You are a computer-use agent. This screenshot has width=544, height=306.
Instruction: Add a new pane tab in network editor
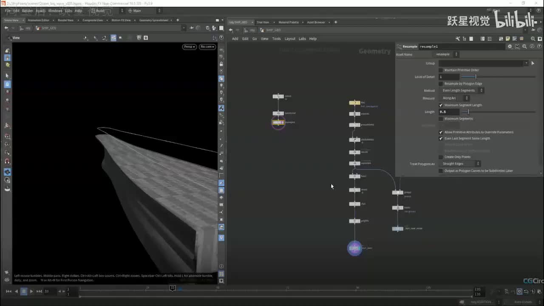pos(336,22)
